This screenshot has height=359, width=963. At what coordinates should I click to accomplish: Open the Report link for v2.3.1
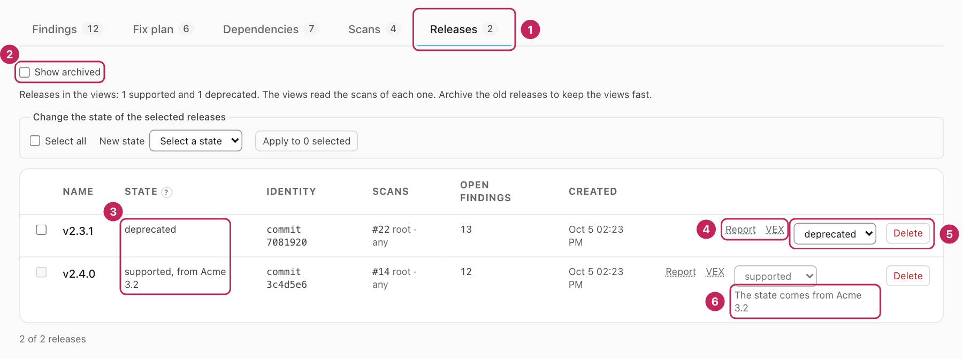pyautogui.click(x=740, y=230)
